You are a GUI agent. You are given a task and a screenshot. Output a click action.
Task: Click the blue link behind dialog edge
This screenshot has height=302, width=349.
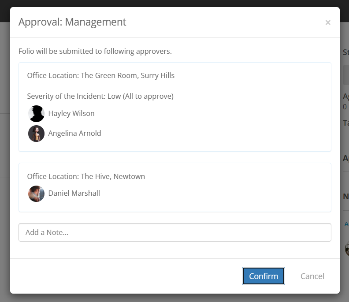tap(346, 224)
